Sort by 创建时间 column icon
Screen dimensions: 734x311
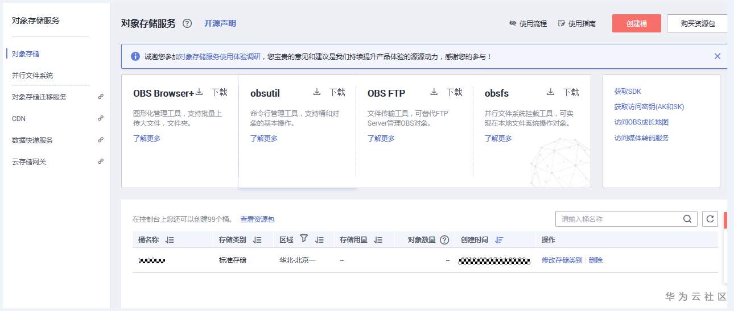point(499,240)
